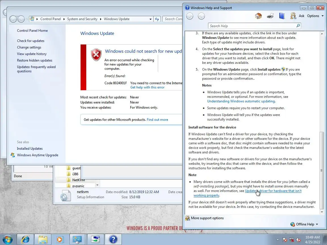Click Find out more link

[x=157, y=120]
